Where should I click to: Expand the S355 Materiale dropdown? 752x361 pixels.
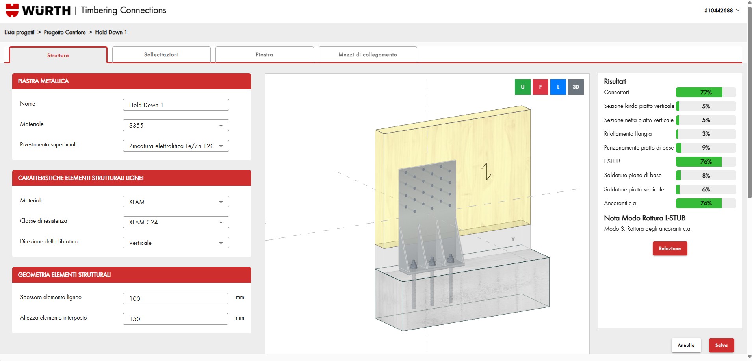[176, 126]
